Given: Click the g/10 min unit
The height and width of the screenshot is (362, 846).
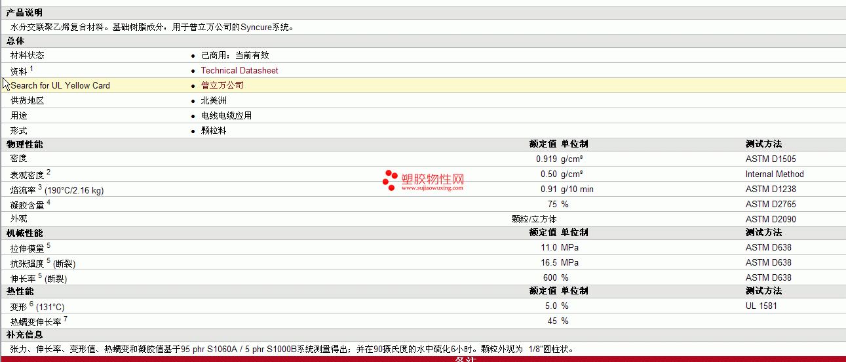Looking at the screenshot, I should (577, 189).
